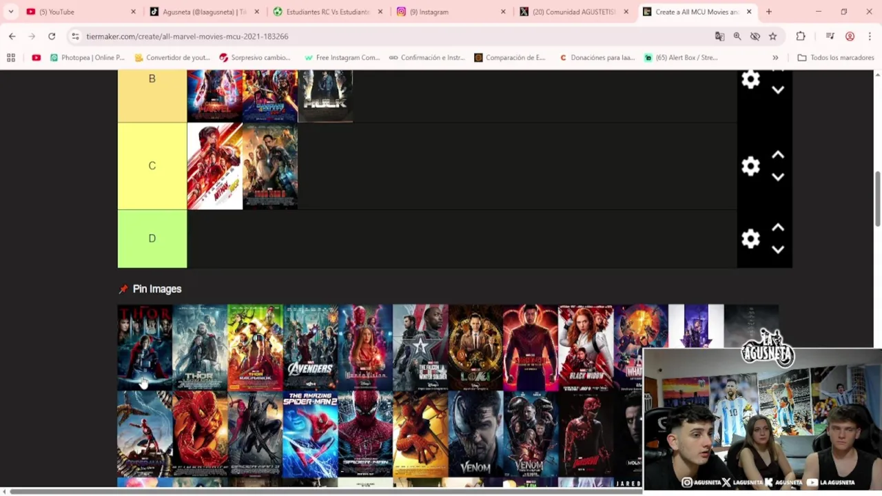Select the first Thor poster in image pool
The height and width of the screenshot is (496, 882).
145,348
